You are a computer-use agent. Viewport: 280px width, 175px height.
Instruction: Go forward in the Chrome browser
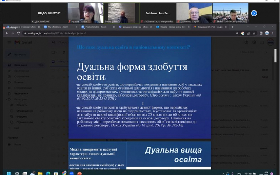tap(13, 33)
